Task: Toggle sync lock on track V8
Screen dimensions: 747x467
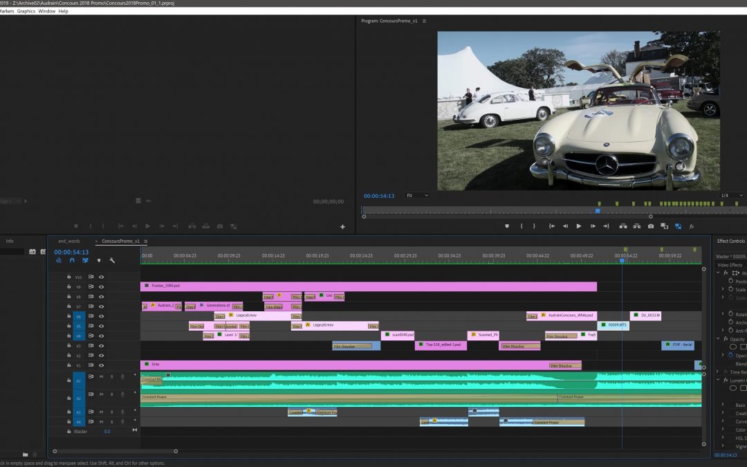Action: pos(91,296)
